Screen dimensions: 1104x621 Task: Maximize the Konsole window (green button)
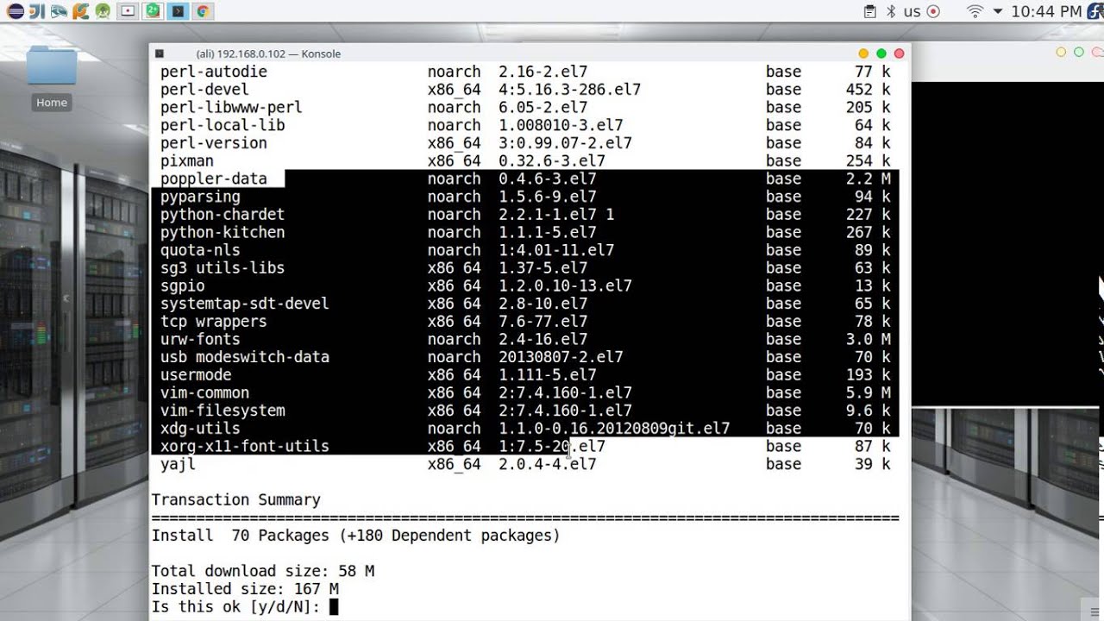click(x=881, y=53)
